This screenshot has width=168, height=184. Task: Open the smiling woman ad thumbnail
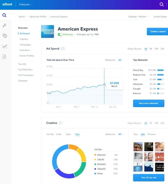click(149, 157)
